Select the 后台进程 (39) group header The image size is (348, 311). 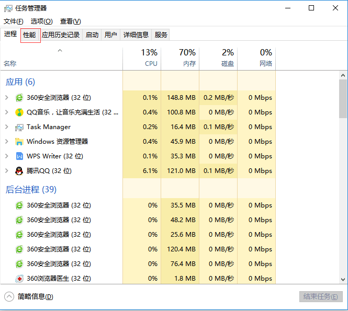point(31,190)
